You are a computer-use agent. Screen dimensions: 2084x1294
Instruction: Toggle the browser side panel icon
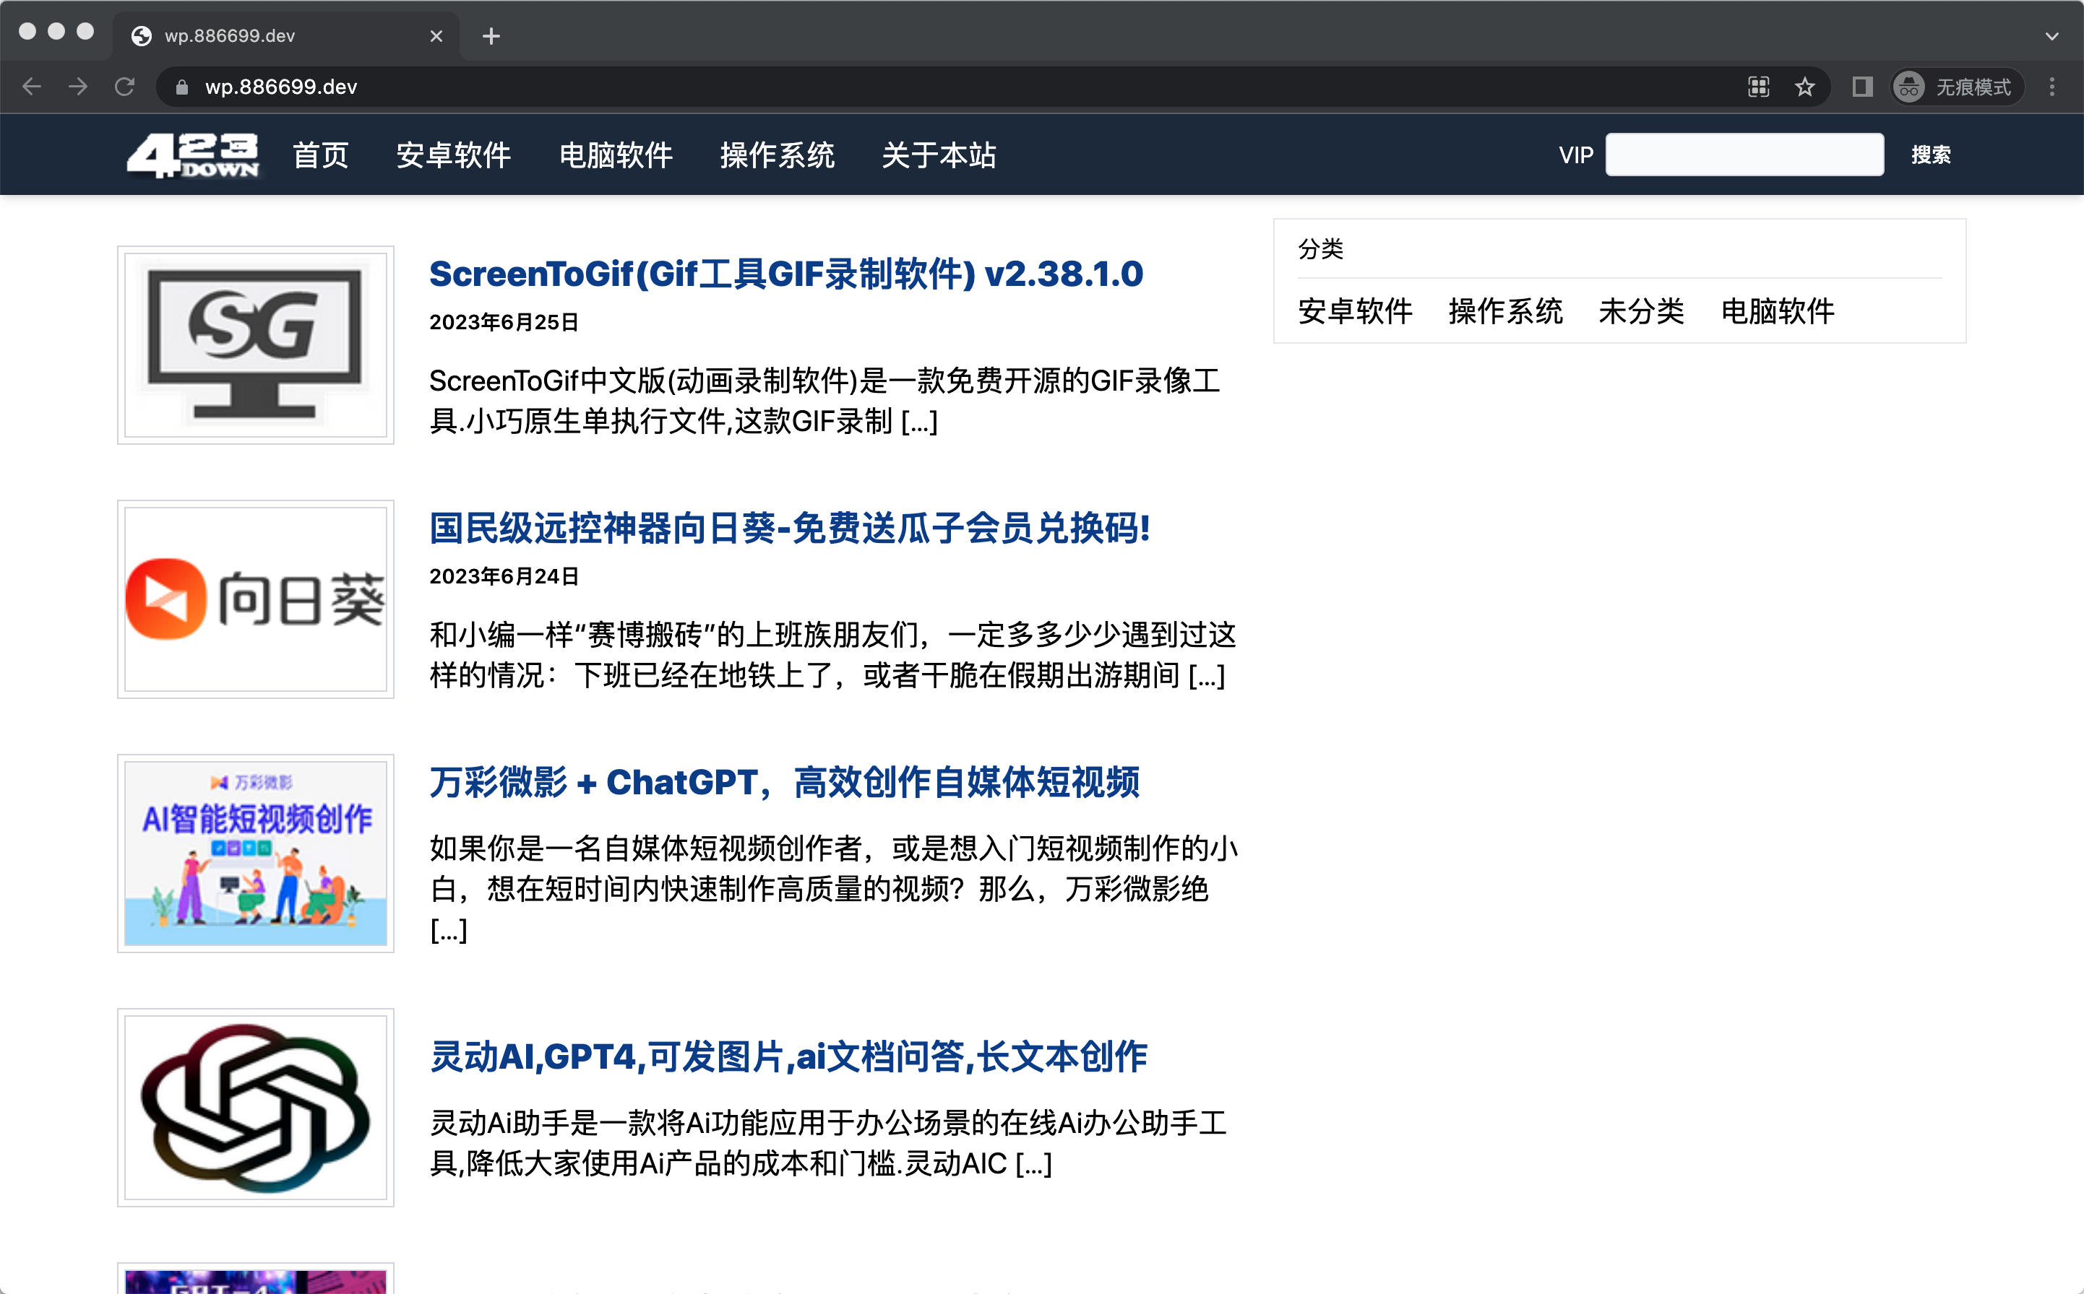pyautogui.click(x=1861, y=87)
